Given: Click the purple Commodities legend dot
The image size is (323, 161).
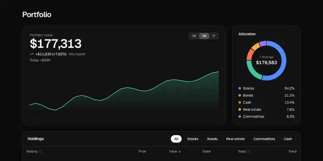Looking at the screenshot, I should click(239, 117).
